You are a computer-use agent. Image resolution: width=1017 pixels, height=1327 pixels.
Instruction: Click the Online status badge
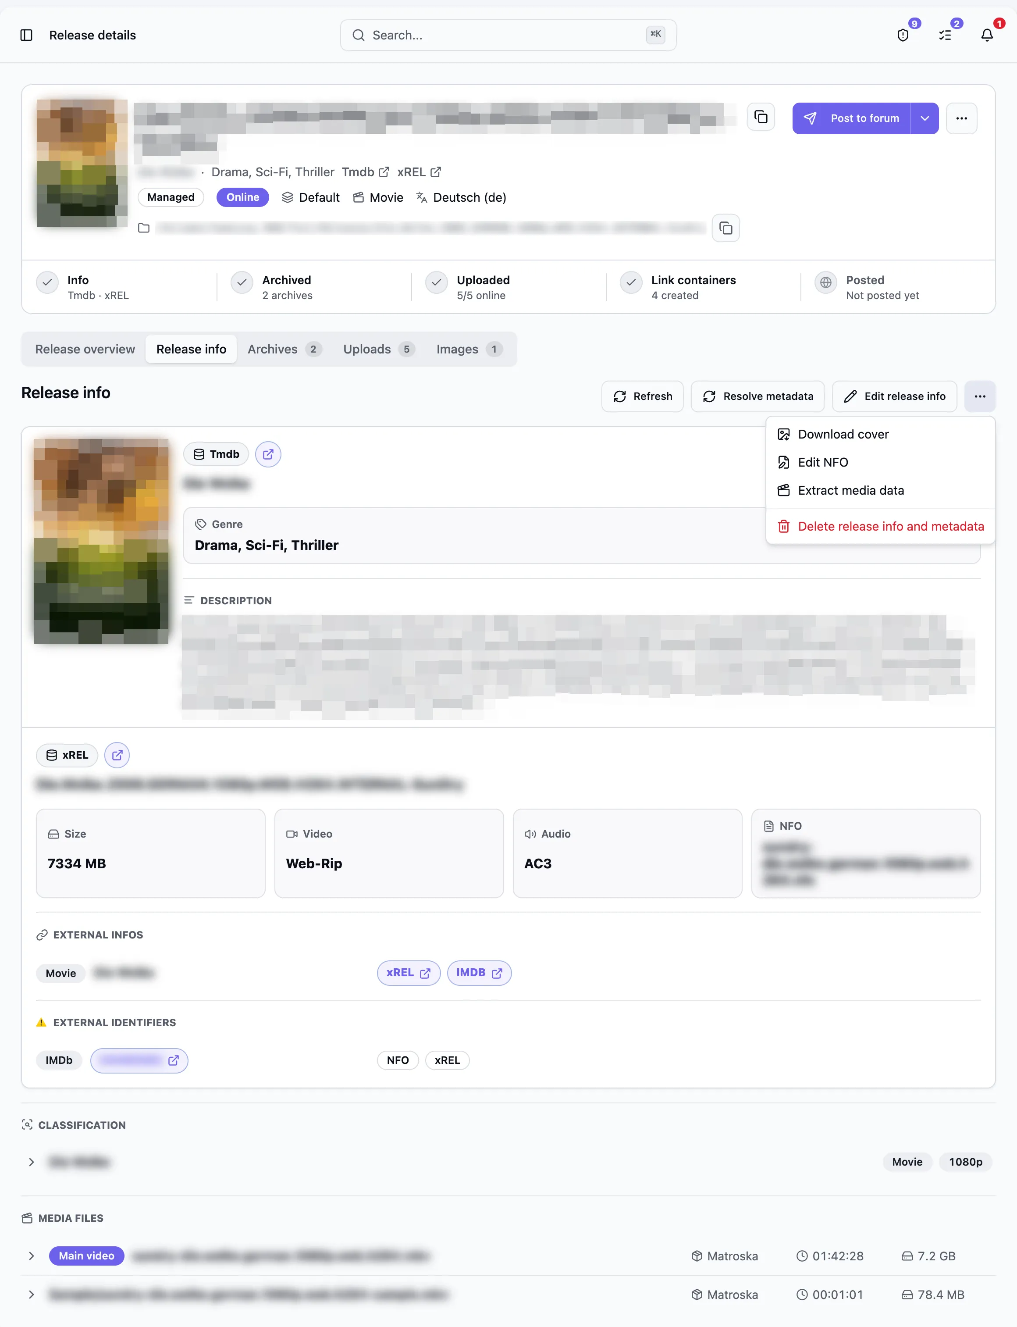tap(243, 197)
